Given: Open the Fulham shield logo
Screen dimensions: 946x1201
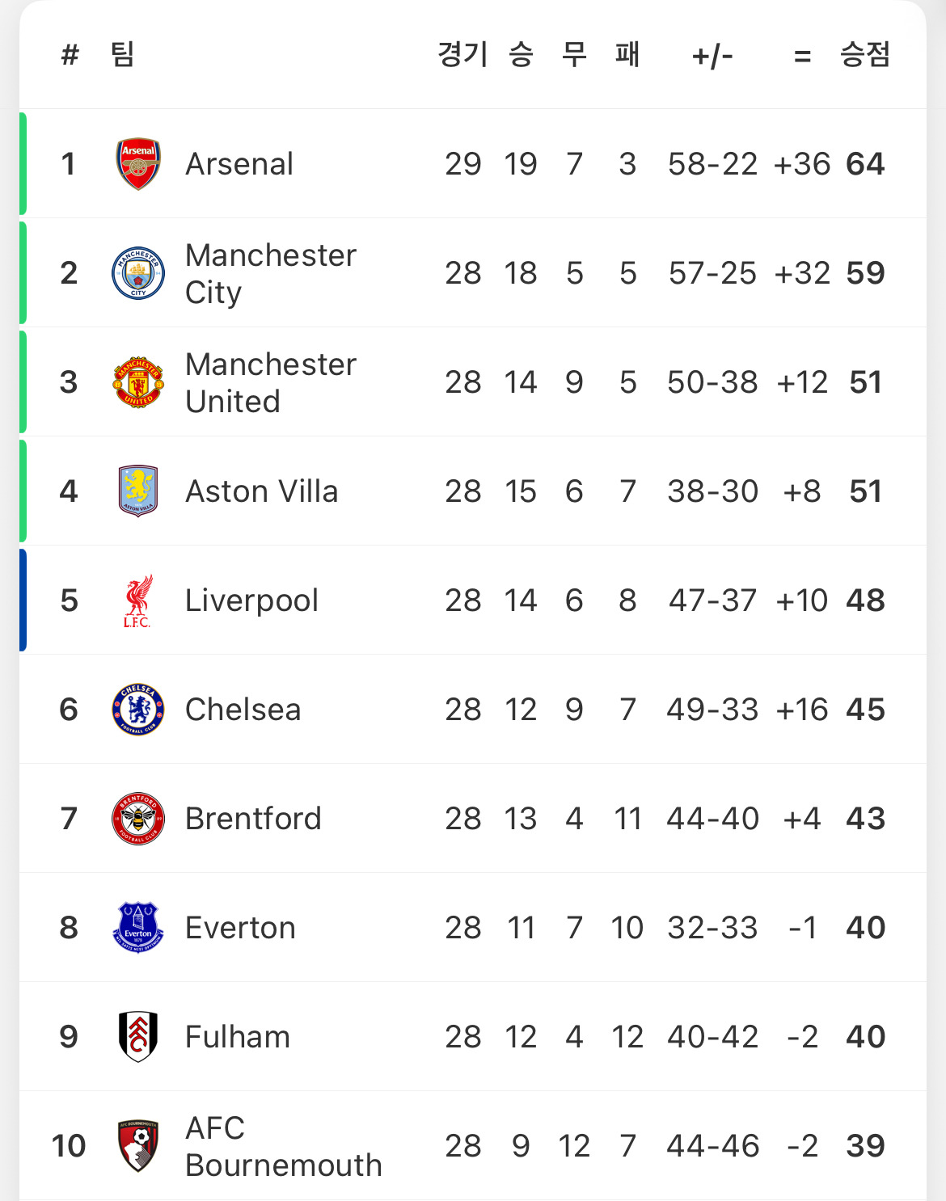Looking at the screenshot, I should click(x=138, y=1037).
